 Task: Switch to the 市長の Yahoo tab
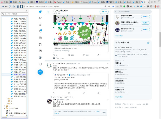[x=5, y=2]
